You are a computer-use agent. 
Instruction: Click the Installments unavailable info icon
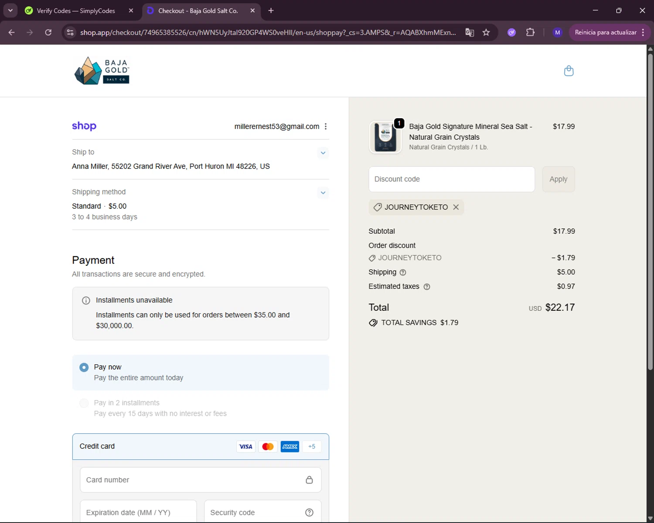click(86, 300)
